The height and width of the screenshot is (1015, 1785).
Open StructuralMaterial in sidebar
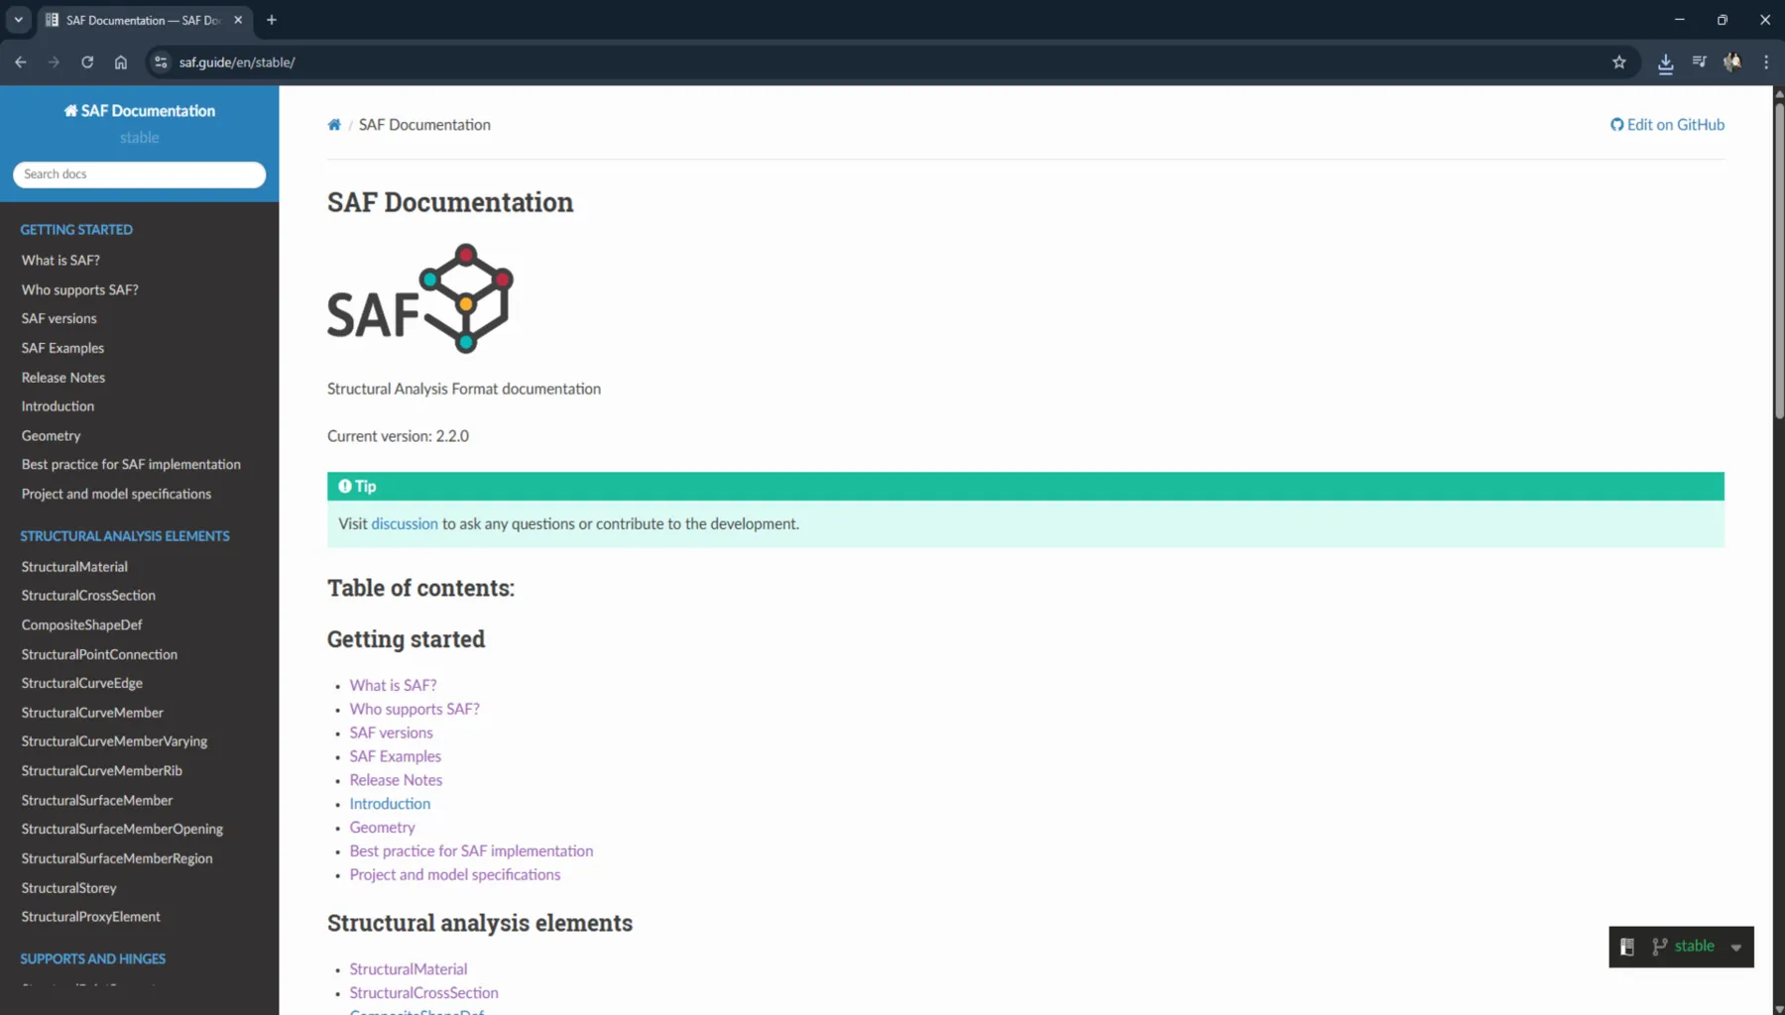pyautogui.click(x=74, y=567)
